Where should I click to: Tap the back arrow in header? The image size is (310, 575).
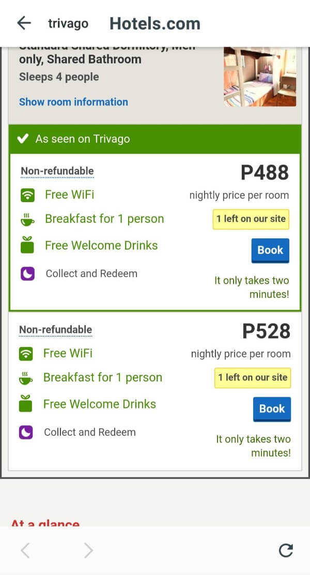[24, 23]
